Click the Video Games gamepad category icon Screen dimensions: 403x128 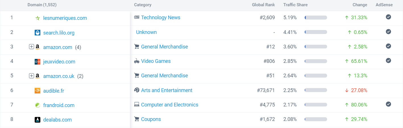coord(137,61)
